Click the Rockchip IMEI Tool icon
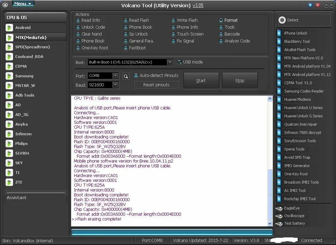The image size is (336, 245). click(x=279, y=199)
